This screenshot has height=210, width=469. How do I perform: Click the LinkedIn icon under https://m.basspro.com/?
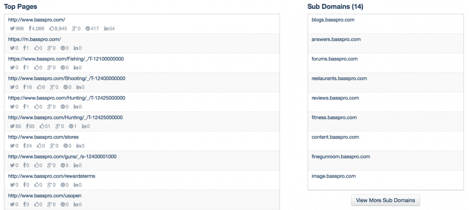[76, 48]
